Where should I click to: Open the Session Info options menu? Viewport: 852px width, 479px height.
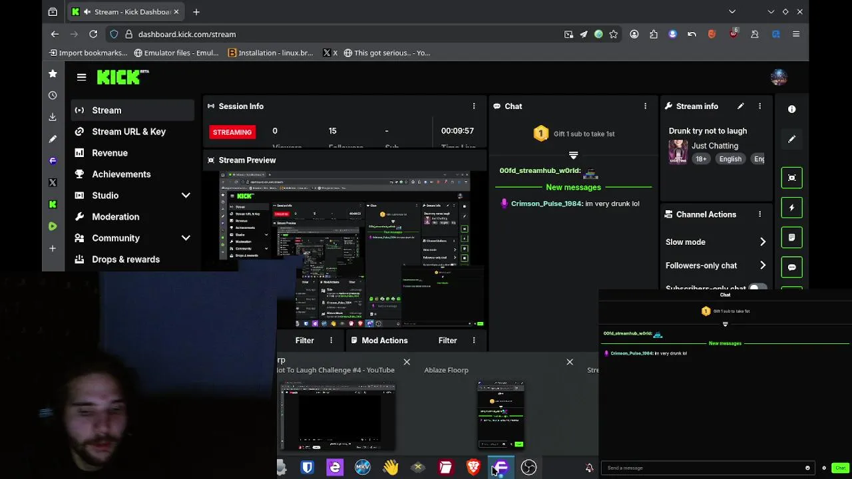coord(474,106)
